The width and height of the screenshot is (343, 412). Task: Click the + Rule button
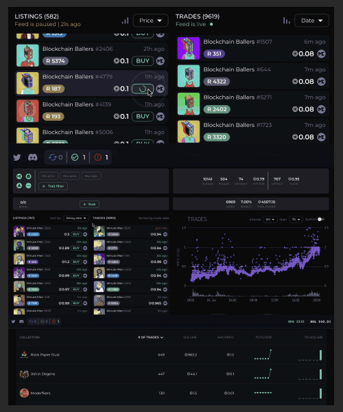[x=89, y=204]
